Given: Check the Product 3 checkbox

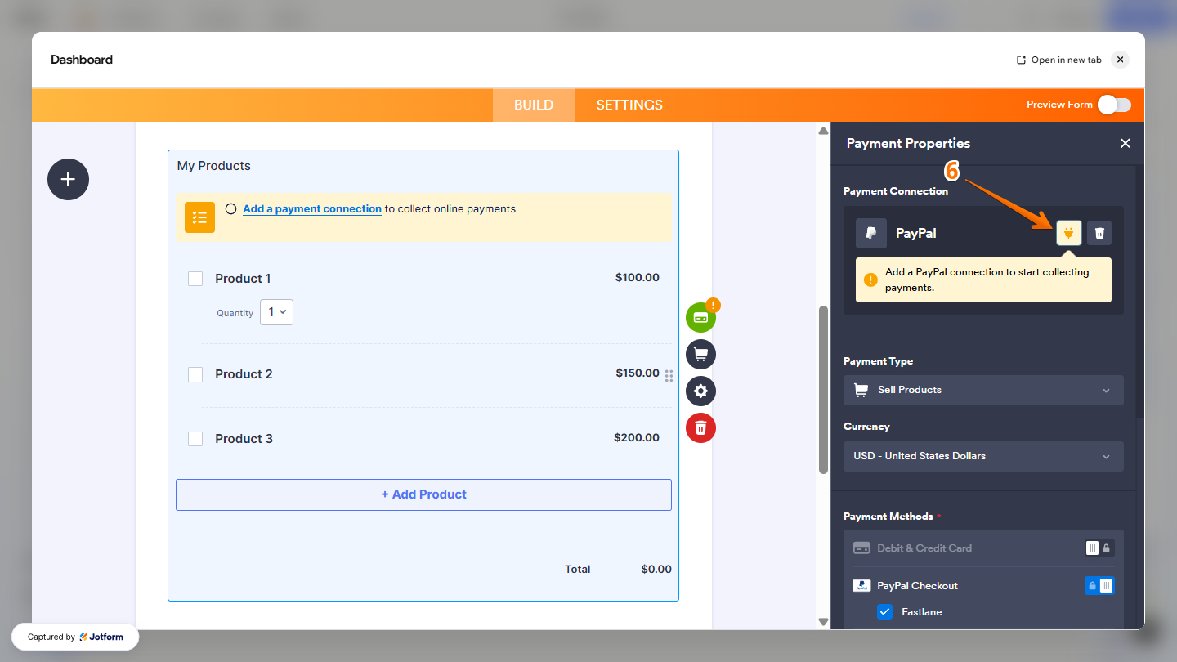Looking at the screenshot, I should pos(195,439).
